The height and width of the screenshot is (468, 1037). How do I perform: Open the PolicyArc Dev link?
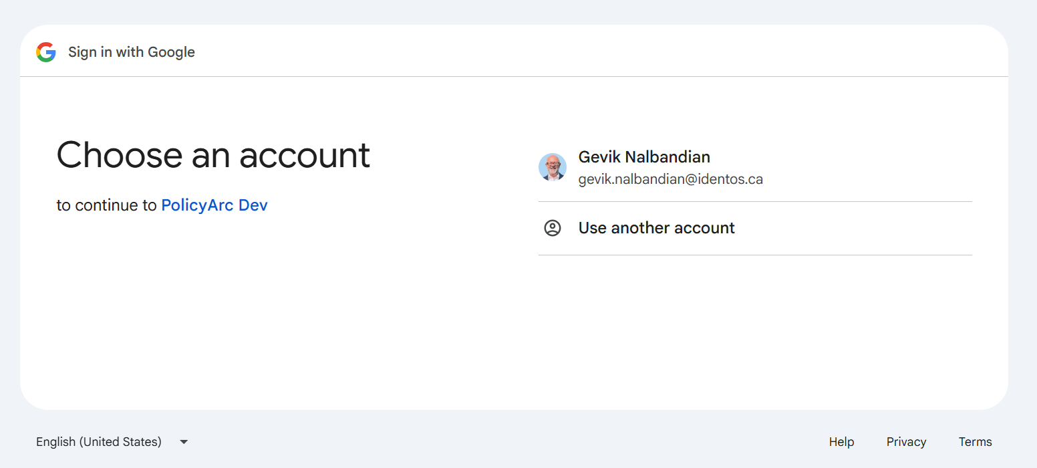tap(214, 205)
